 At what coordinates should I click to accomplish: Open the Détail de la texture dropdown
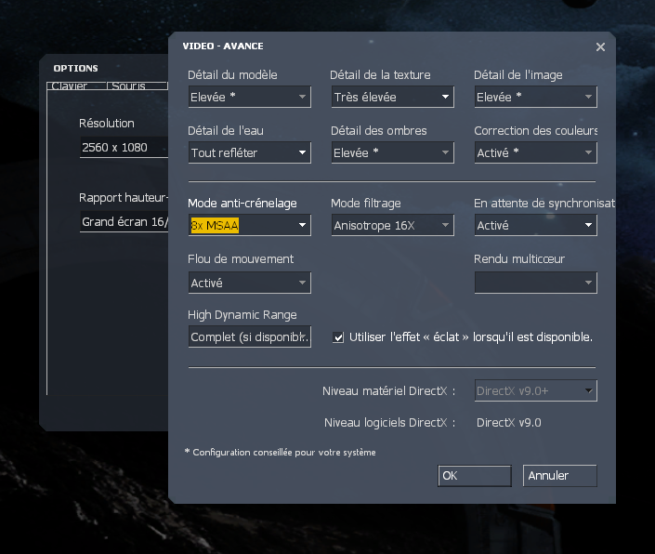click(x=393, y=97)
